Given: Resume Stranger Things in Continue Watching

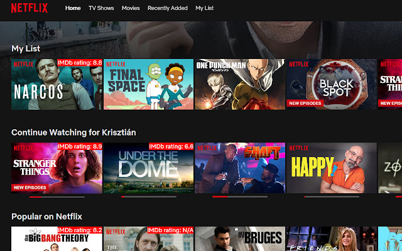Looking at the screenshot, I should (57, 168).
